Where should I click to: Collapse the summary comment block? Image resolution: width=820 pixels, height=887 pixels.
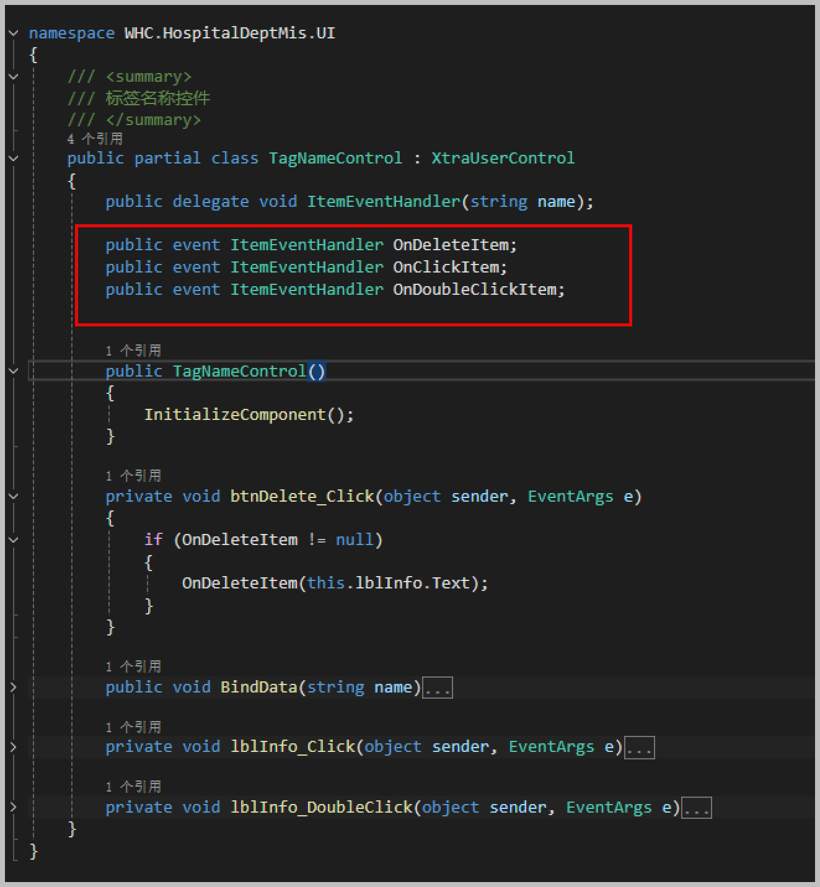point(14,77)
